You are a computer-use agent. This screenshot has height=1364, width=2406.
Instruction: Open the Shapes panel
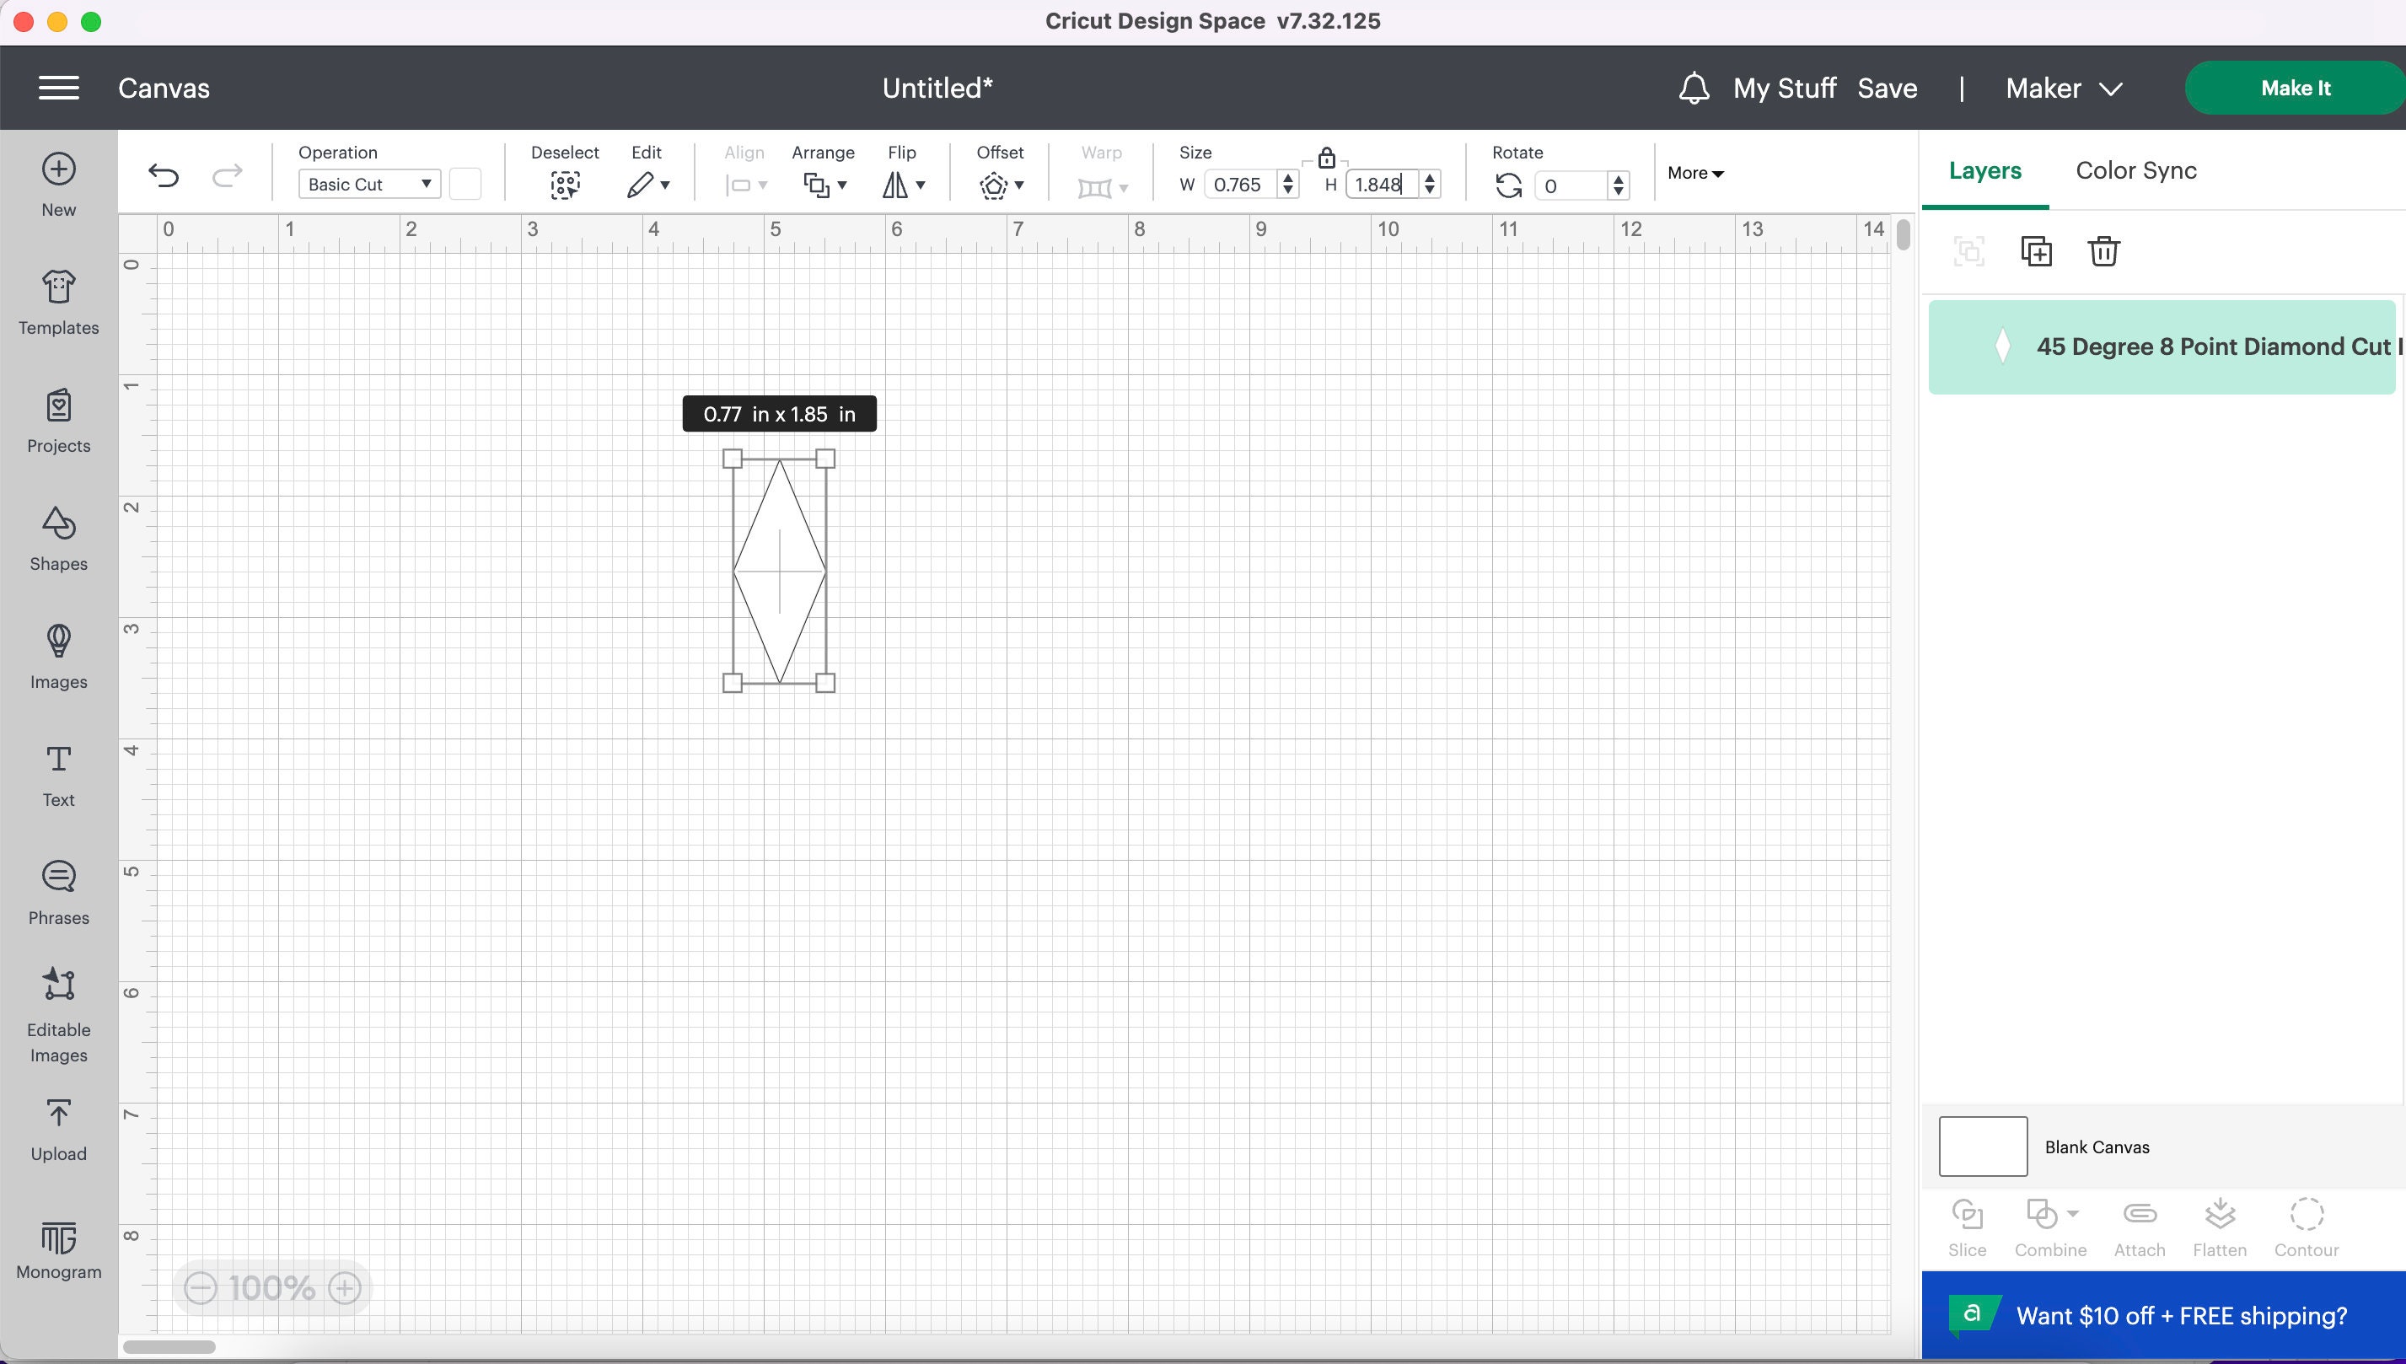tap(58, 539)
